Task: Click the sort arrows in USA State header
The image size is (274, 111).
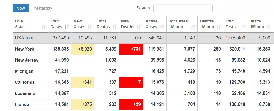Action: point(44,27)
